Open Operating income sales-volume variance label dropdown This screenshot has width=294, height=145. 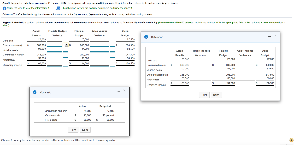click(112, 64)
